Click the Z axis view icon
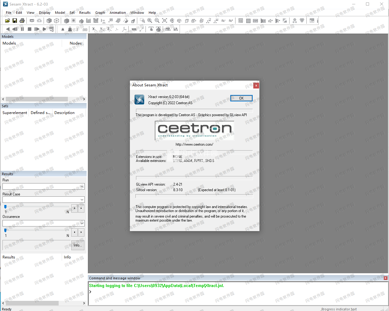This screenshot has height=311, width=389. [x=109, y=29]
